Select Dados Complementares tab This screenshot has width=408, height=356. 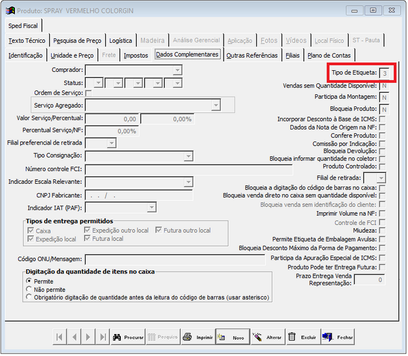pos(188,55)
